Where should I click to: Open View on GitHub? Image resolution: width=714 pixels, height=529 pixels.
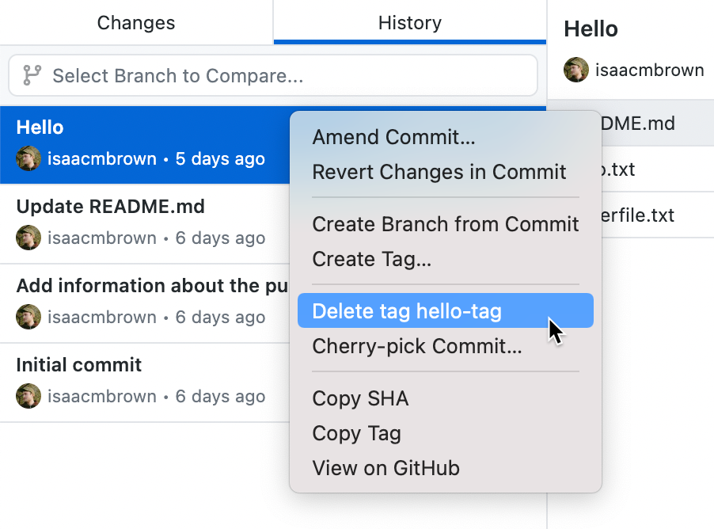(385, 468)
